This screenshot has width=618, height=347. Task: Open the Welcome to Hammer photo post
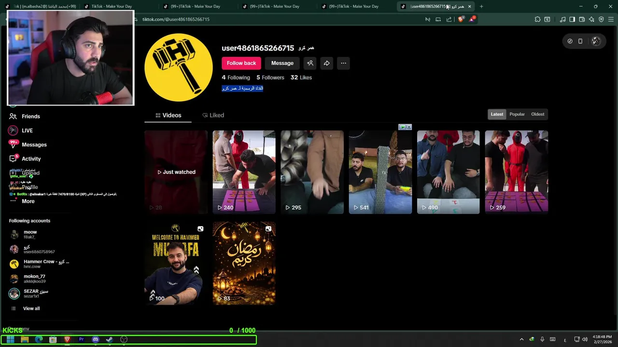(x=176, y=263)
